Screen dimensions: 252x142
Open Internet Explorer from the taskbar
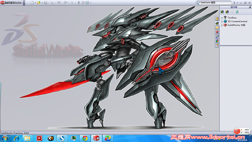[x=16, y=138]
